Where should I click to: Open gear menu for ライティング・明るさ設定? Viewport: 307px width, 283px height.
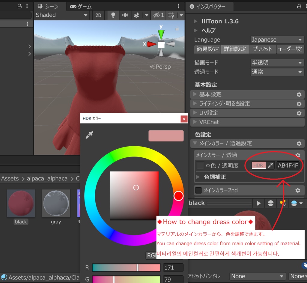pyautogui.click(x=299, y=104)
